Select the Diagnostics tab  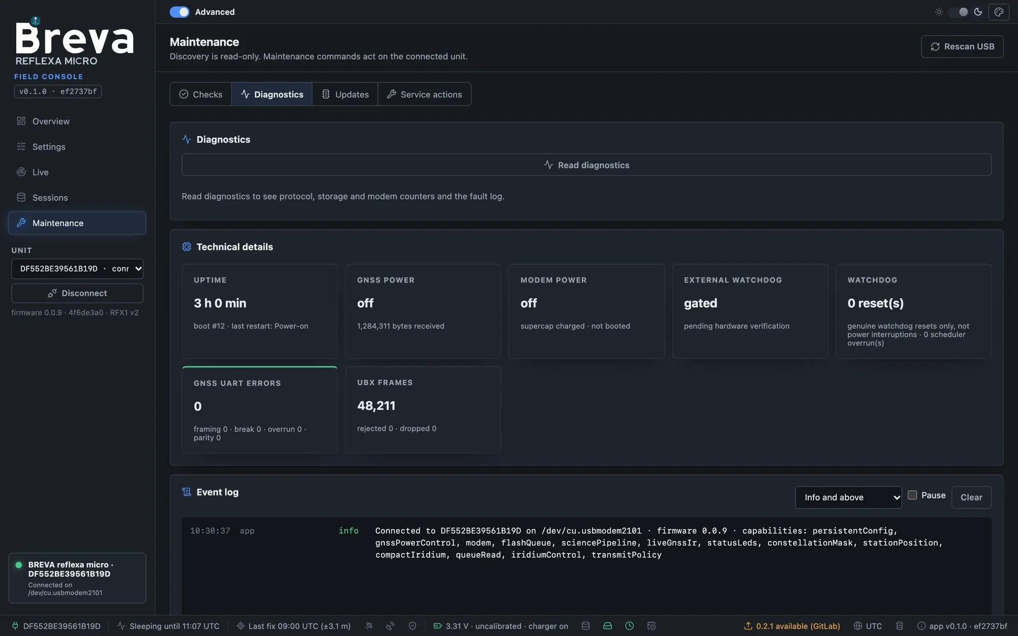(272, 94)
